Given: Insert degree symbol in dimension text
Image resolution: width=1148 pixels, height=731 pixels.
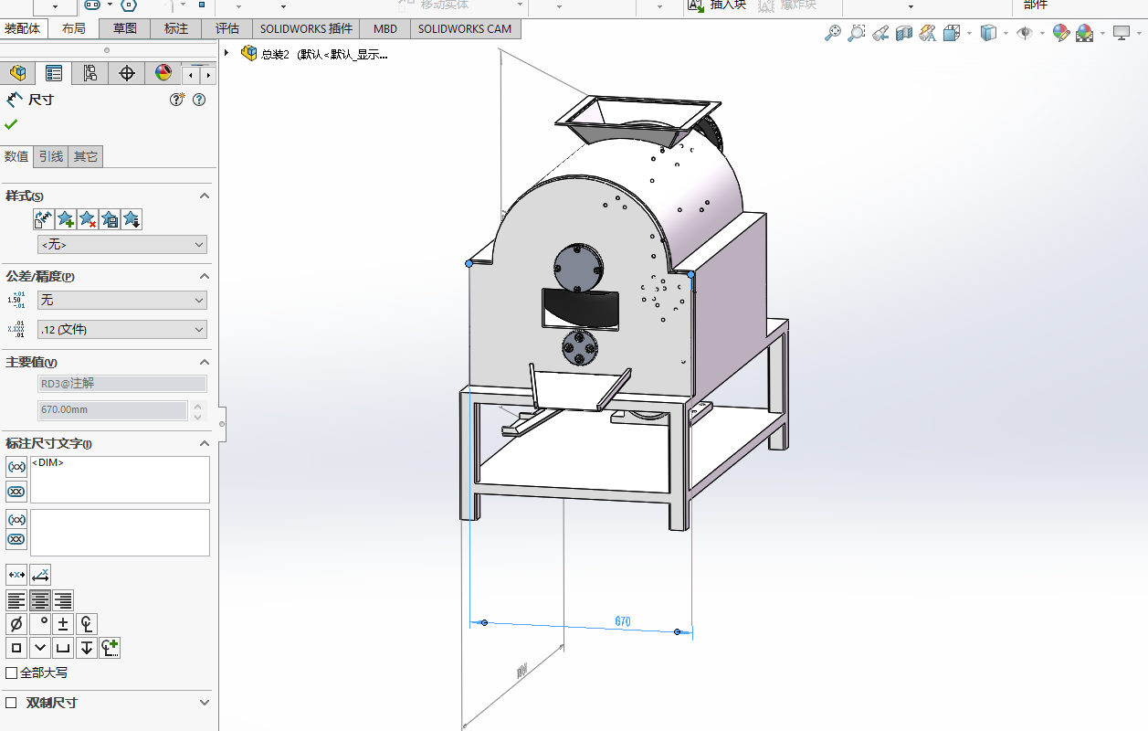Looking at the screenshot, I should coord(40,624).
